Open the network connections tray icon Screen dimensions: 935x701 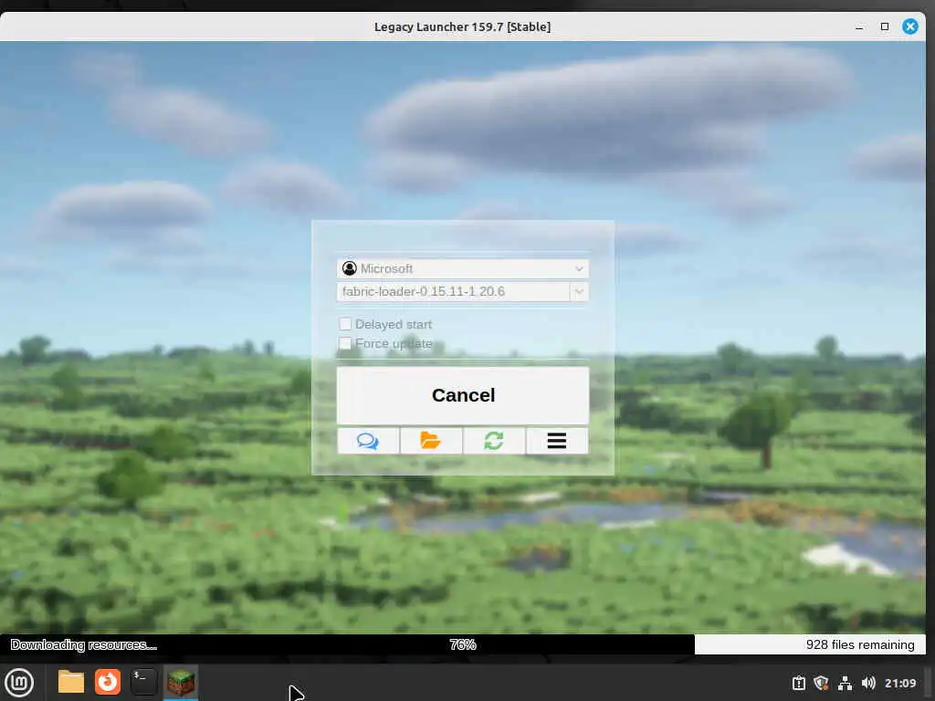click(x=845, y=683)
